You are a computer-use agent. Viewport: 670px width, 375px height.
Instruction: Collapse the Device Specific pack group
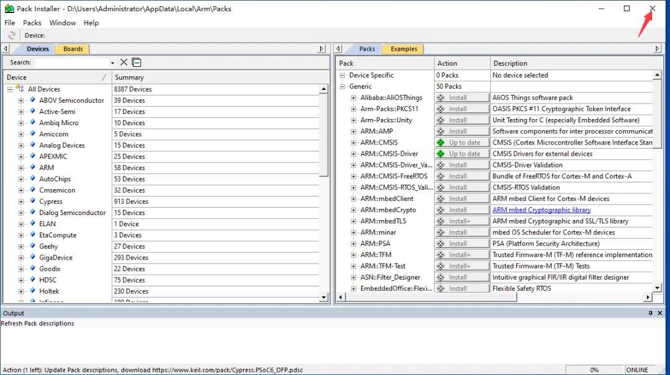(x=342, y=75)
